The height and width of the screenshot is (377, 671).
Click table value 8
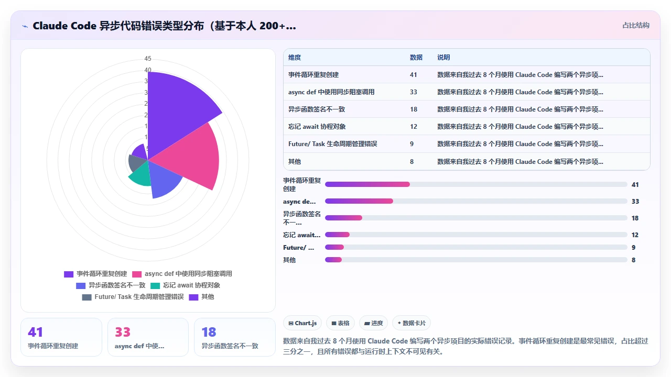click(412, 162)
